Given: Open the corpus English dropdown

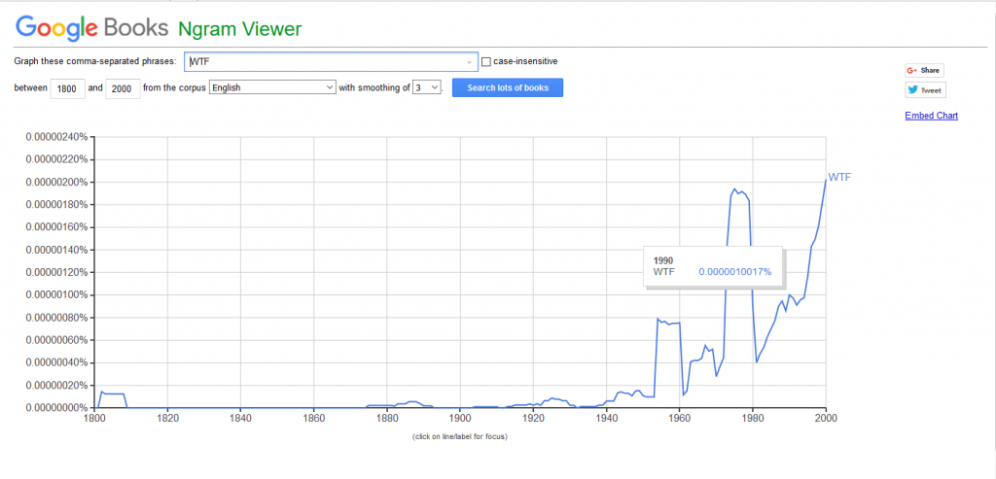Looking at the screenshot, I should click(272, 87).
